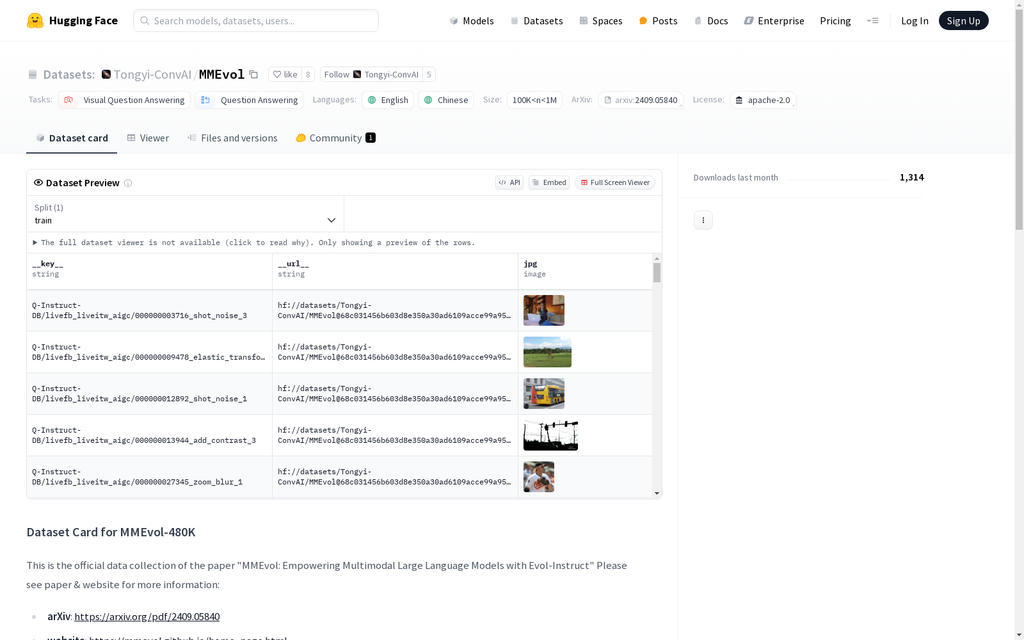Follow the Tongyi-ConvAI organization
The height and width of the screenshot is (640, 1024).
pyautogui.click(x=371, y=74)
